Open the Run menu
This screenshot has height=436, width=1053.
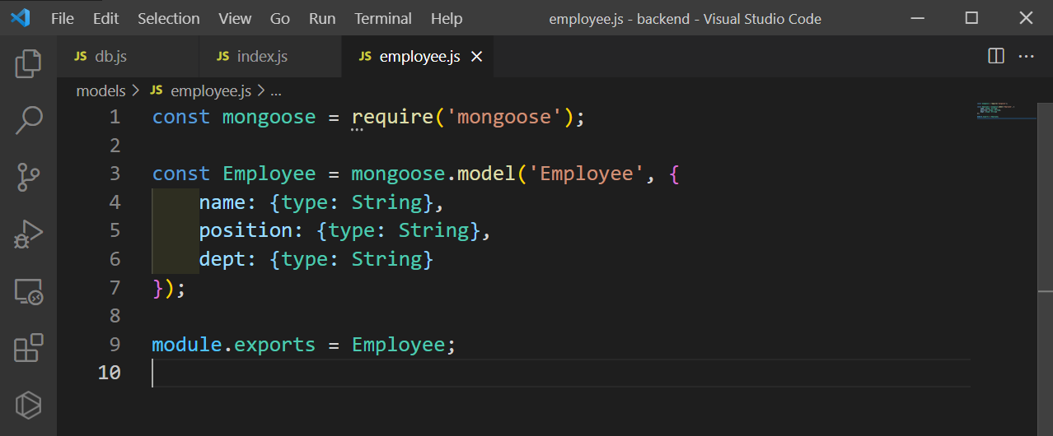322,18
